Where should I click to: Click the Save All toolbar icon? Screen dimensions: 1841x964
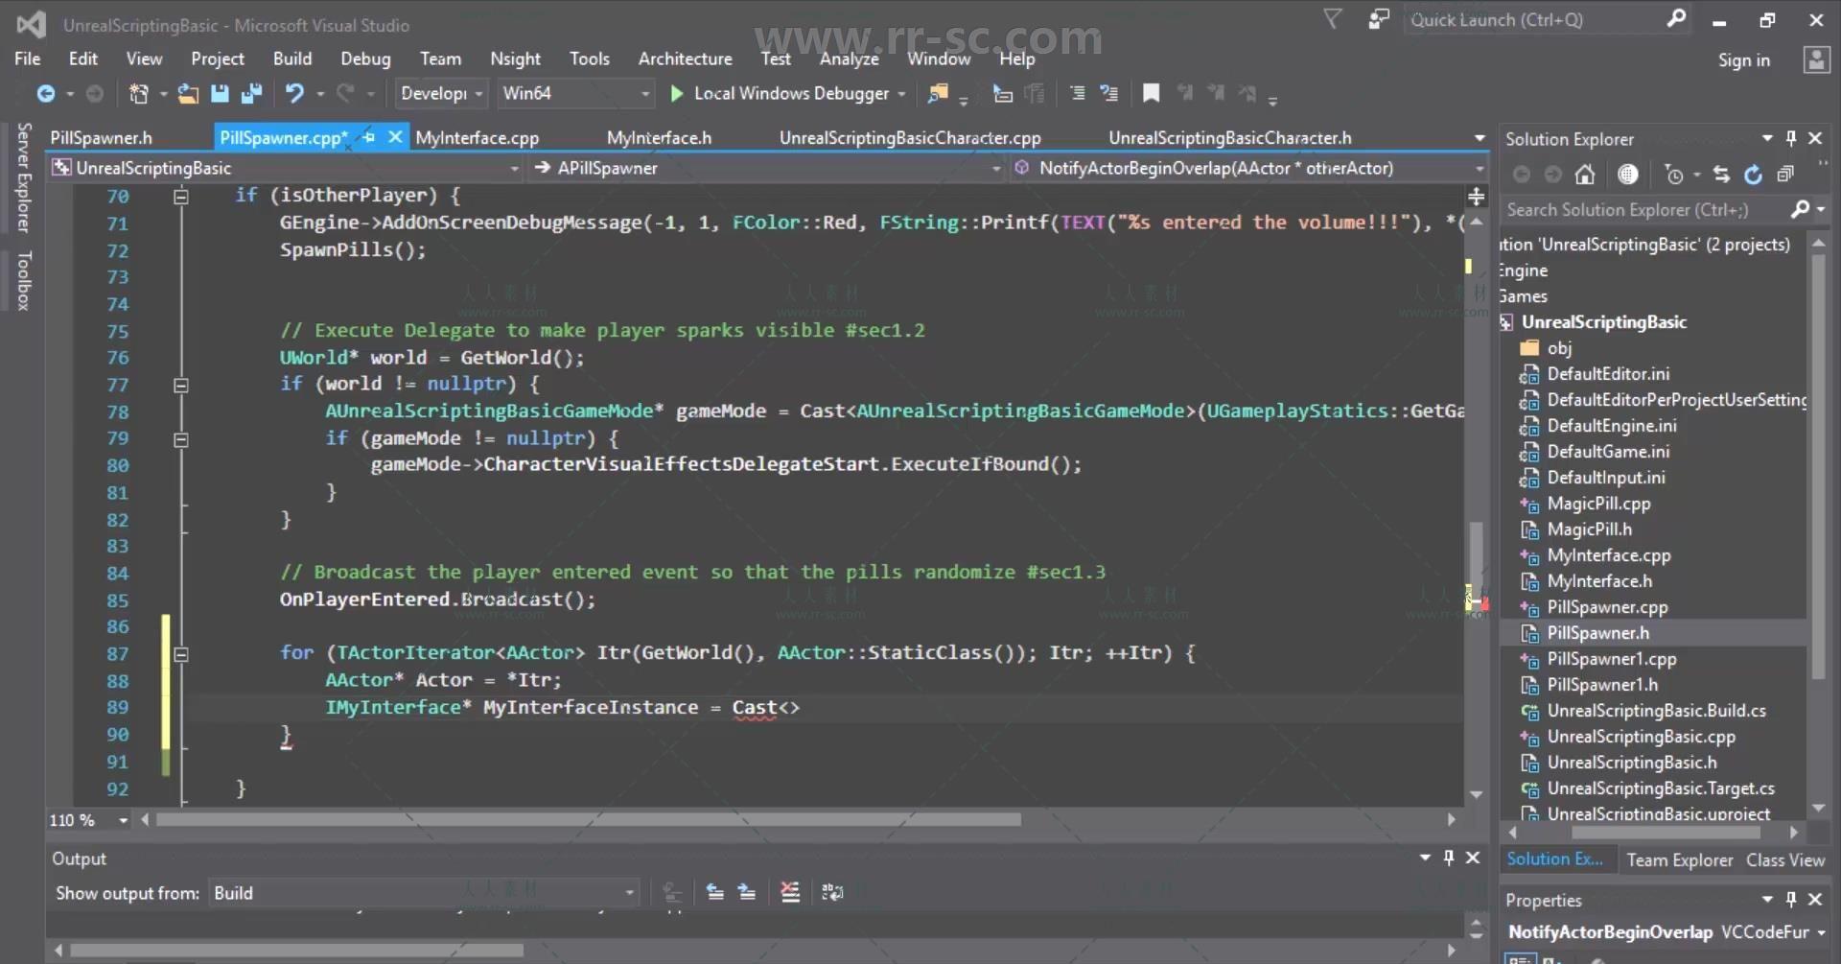[x=251, y=93]
